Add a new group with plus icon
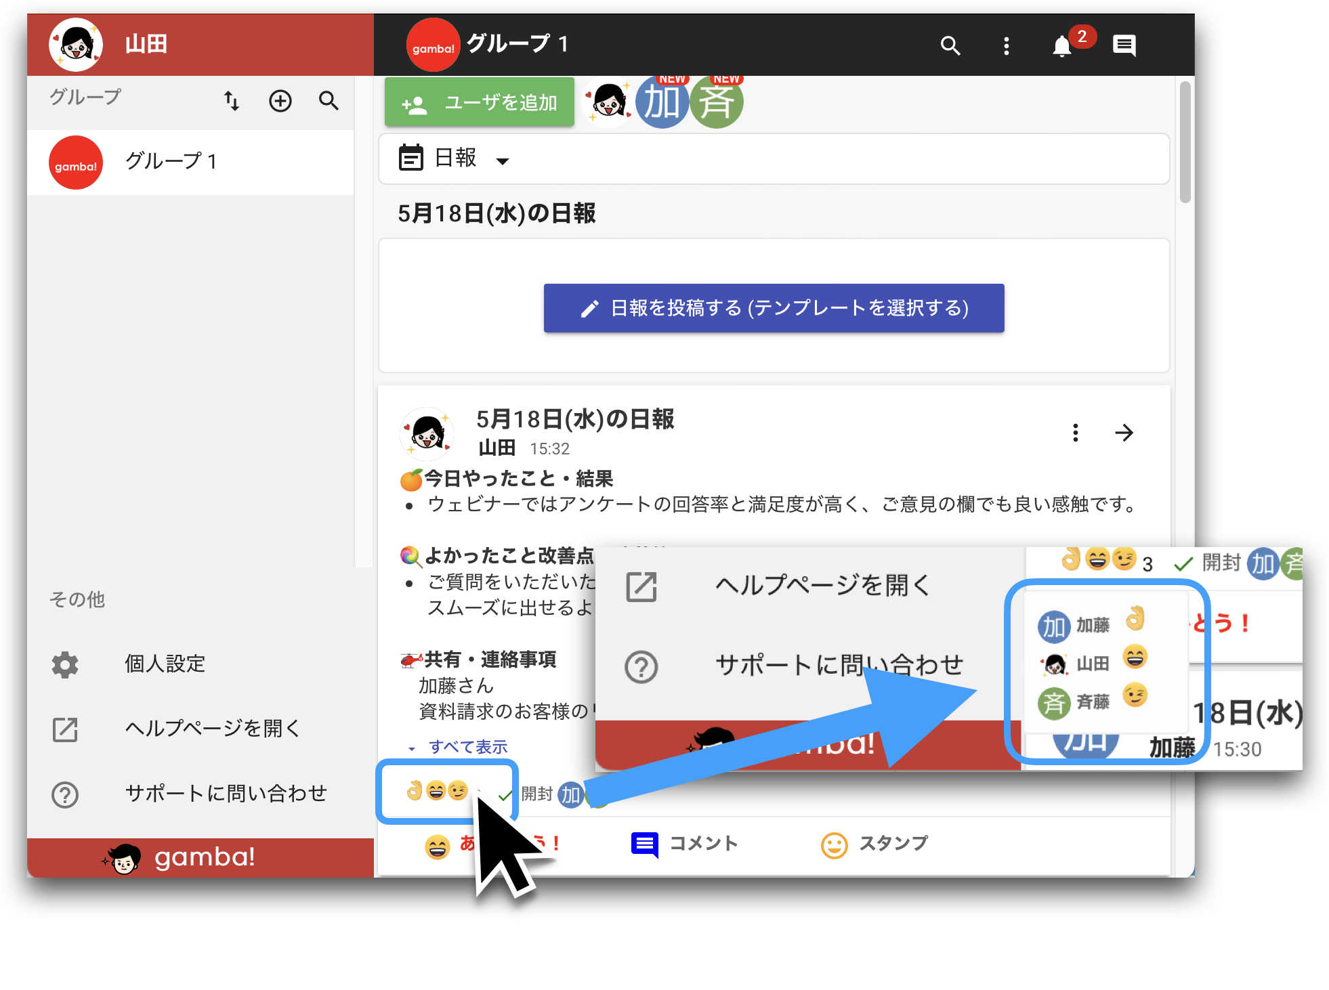This screenshot has height=990, width=1329. click(x=280, y=101)
